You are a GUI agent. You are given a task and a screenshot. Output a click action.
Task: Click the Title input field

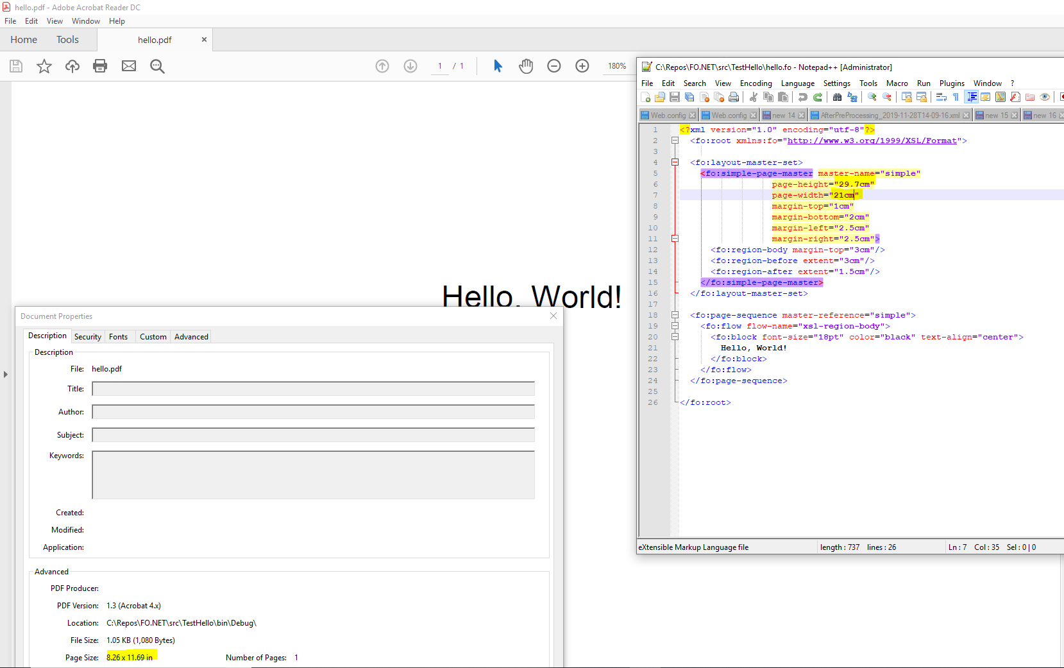(x=313, y=389)
